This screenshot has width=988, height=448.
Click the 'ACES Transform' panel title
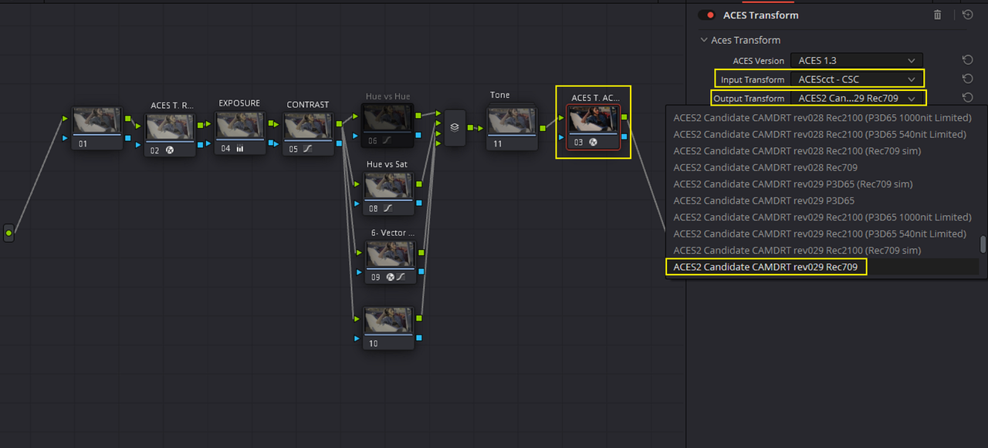[760, 15]
